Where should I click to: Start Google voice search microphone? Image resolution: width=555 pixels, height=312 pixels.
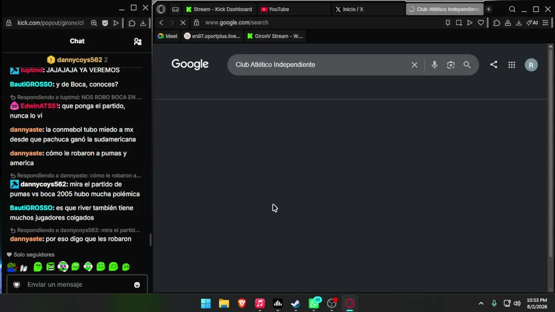pyautogui.click(x=434, y=65)
